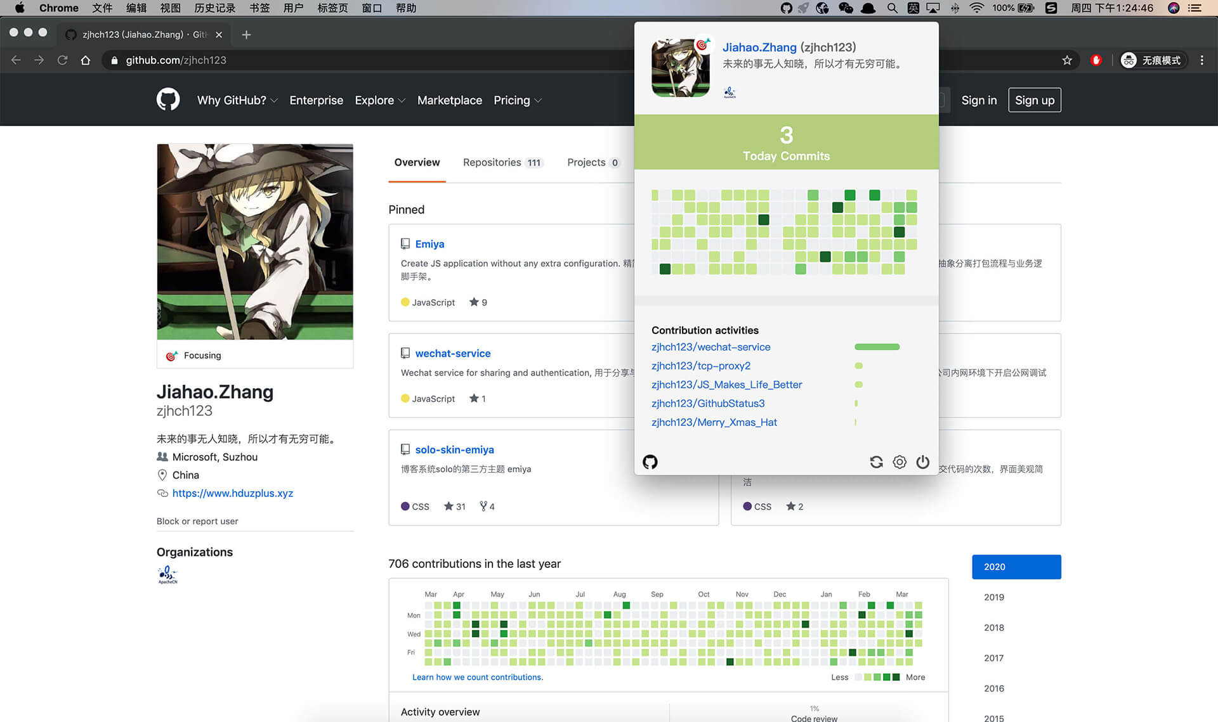Open Spotlight search in macOS menu bar

pyautogui.click(x=892, y=8)
